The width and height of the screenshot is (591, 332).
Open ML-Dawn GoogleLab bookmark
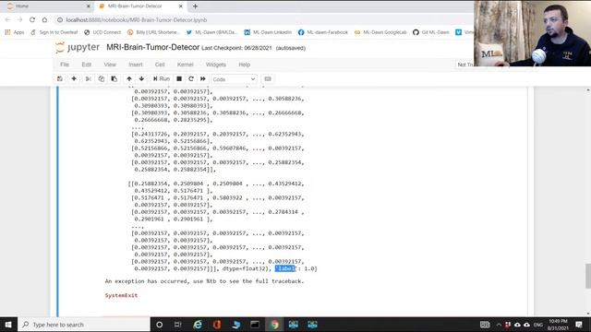click(x=380, y=32)
